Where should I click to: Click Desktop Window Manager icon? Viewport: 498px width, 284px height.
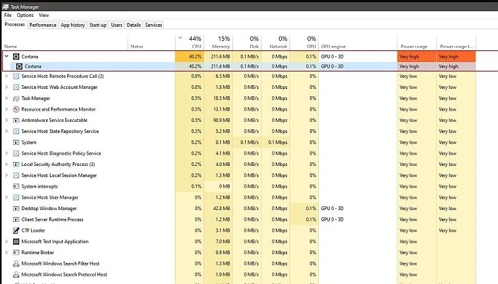16,208
